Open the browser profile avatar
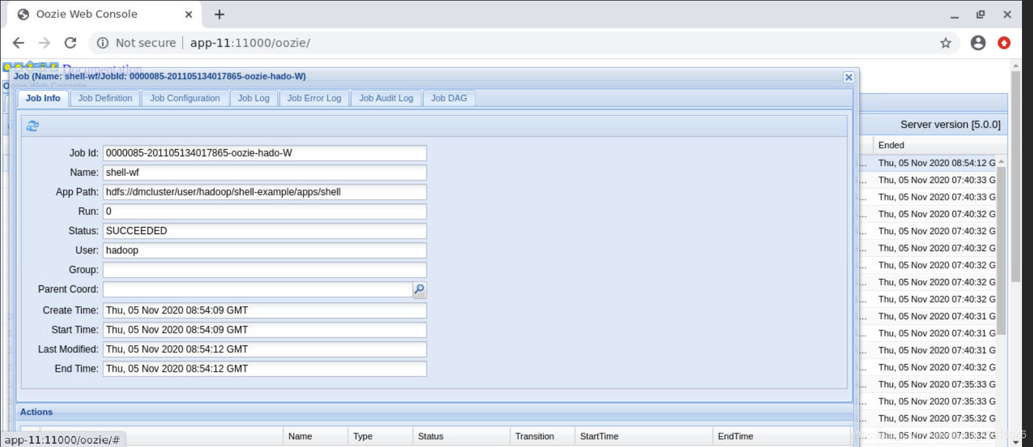Screen dimensions: 1033x447 978,43
